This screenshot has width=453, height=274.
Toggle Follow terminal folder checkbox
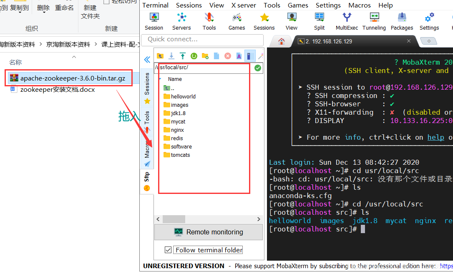click(x=168, y=250)
